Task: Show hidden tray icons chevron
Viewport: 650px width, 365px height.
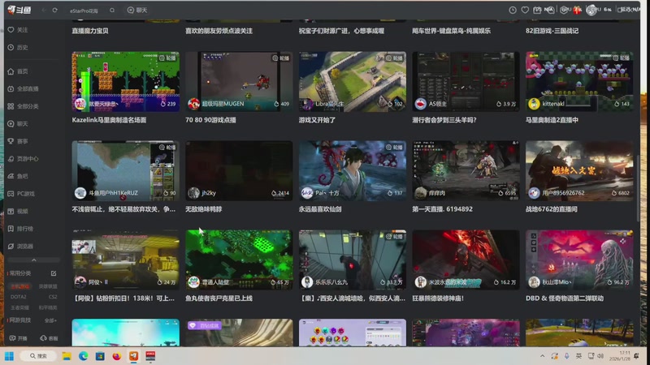Action: click(x=542, y=356)
